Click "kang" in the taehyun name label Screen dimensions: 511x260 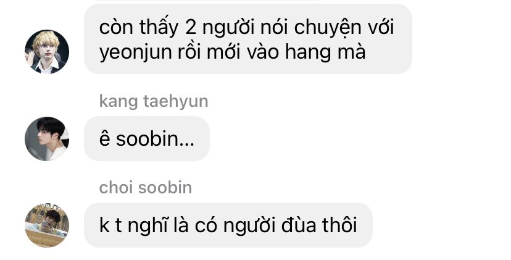pyautogui.click(x=118, y=102)
